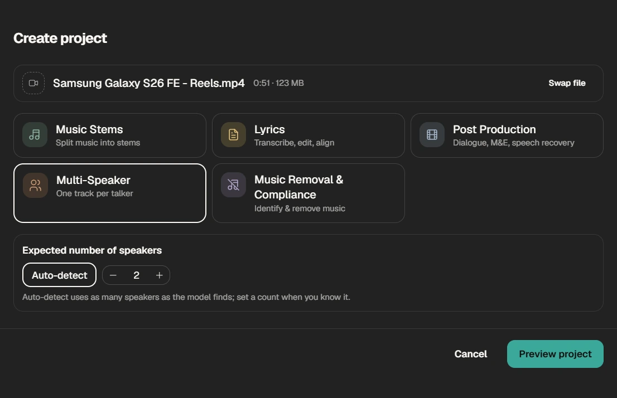This screenshot has width=617, height=398.
Task: Click the speaker count value 2
Action: (x=136, y=275)
